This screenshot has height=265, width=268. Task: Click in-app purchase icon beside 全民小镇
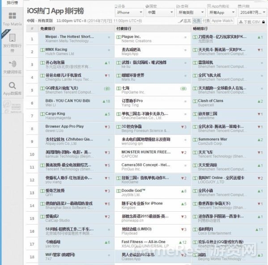[195, 191]
